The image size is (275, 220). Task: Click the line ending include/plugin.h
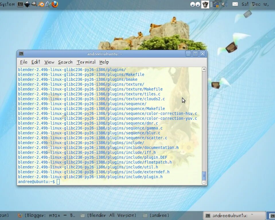[90, 177]
